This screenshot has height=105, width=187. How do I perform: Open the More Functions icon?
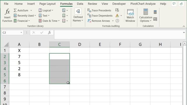click(64, 21)
